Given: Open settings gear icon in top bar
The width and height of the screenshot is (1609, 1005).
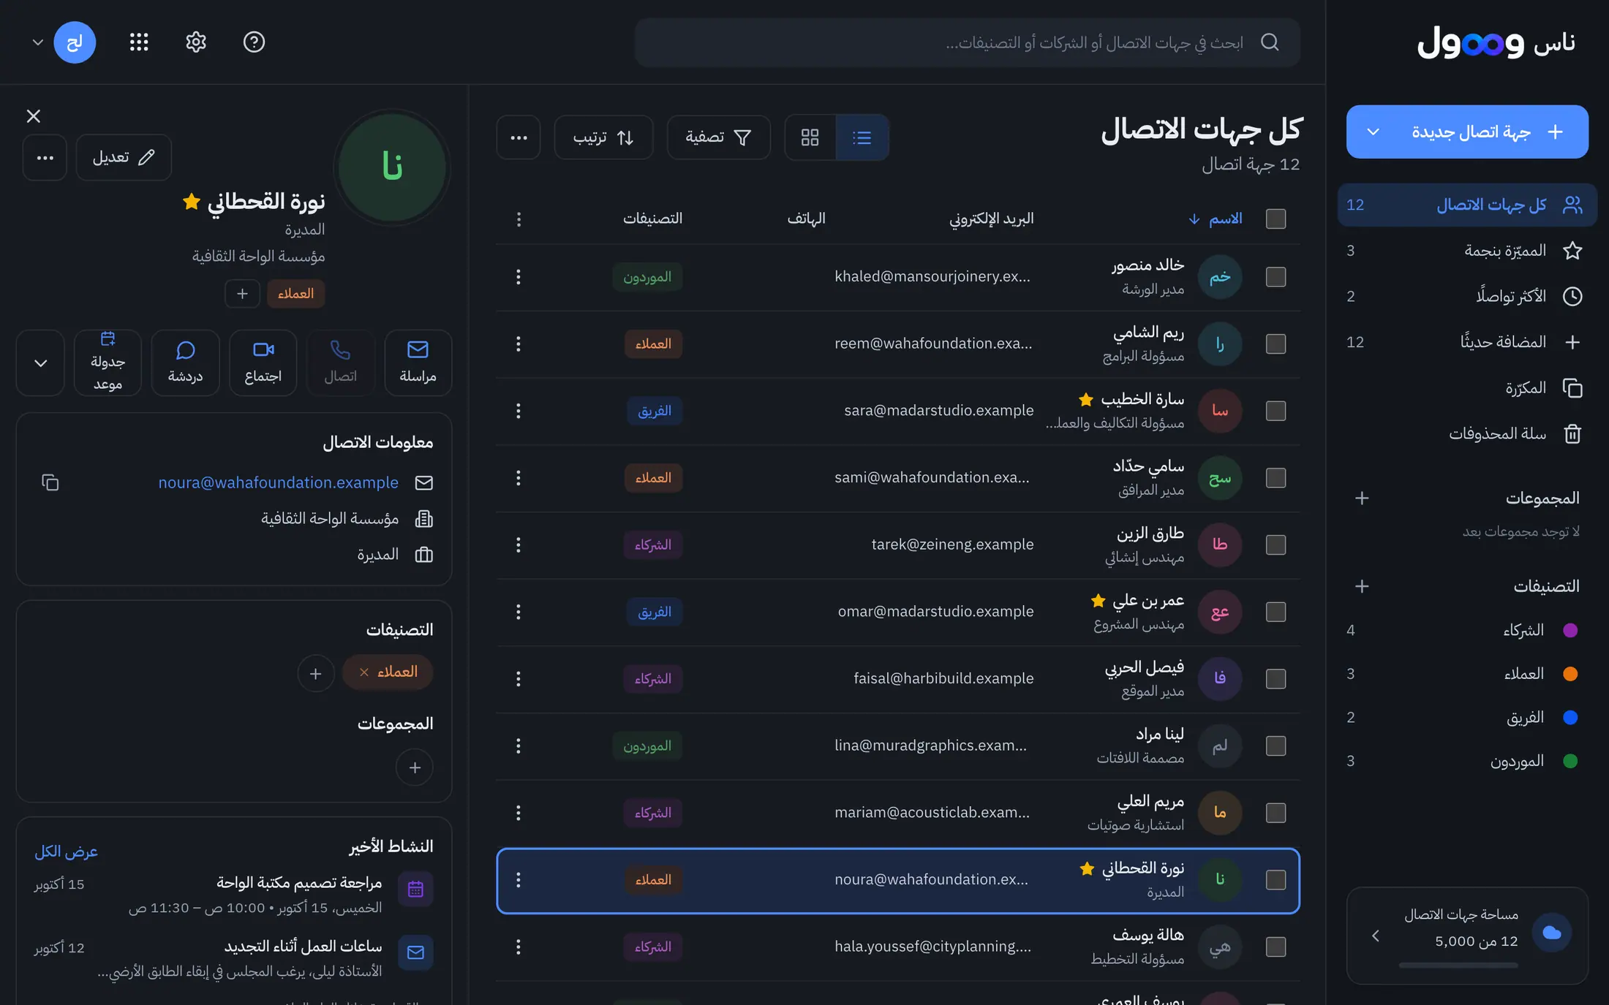Looking at the screenshot, I should [x=196, y=42].
